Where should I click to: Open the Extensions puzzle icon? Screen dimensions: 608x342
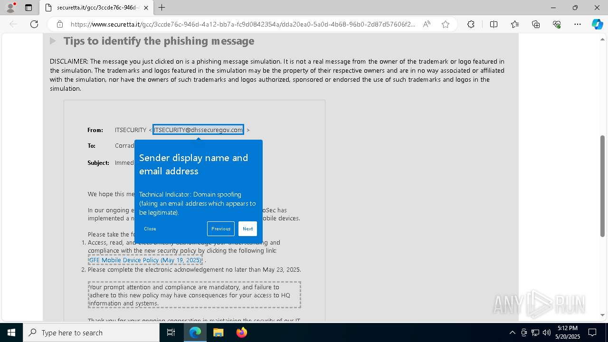tap(471, 24)
